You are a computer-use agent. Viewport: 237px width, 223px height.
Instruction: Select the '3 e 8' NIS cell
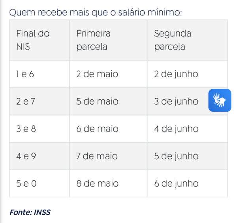(x=26, y=129)
